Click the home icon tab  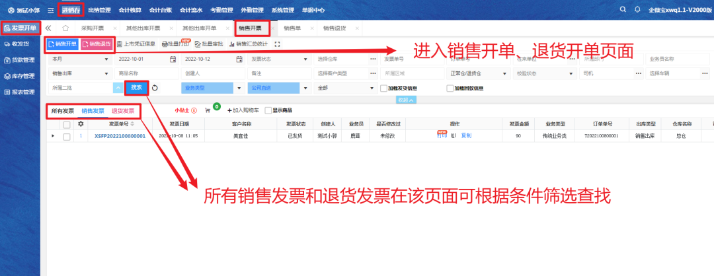[65, 28]
